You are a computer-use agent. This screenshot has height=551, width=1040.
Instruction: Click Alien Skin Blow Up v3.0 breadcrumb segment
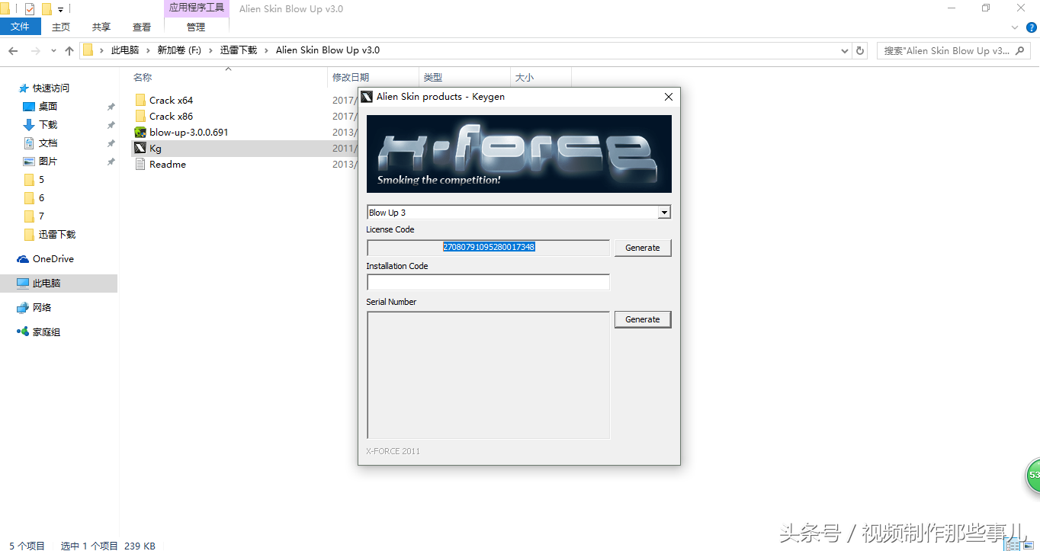point(328,50)
